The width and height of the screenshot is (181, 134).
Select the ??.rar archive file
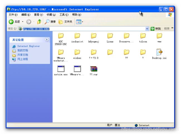coord(94,70)
